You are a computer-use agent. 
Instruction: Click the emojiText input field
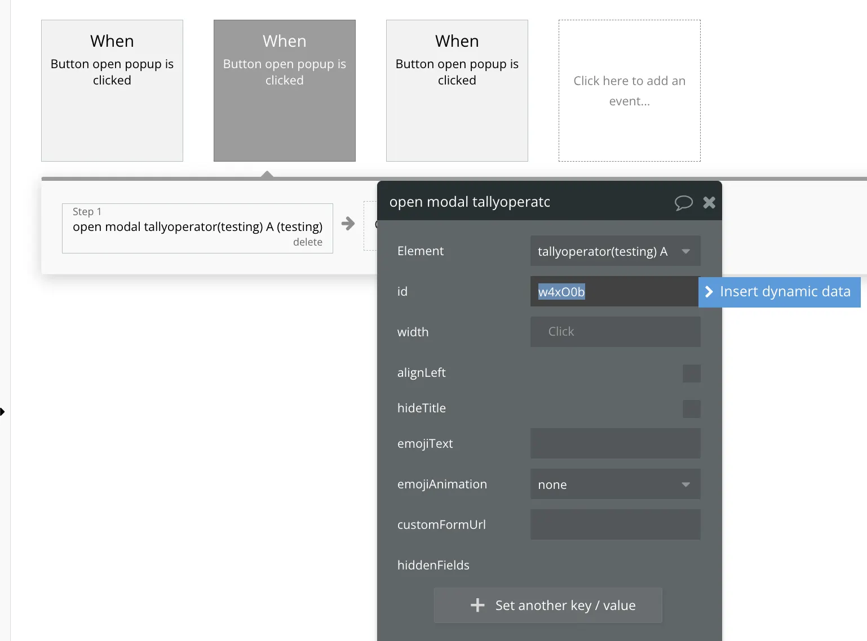point(615,443)
